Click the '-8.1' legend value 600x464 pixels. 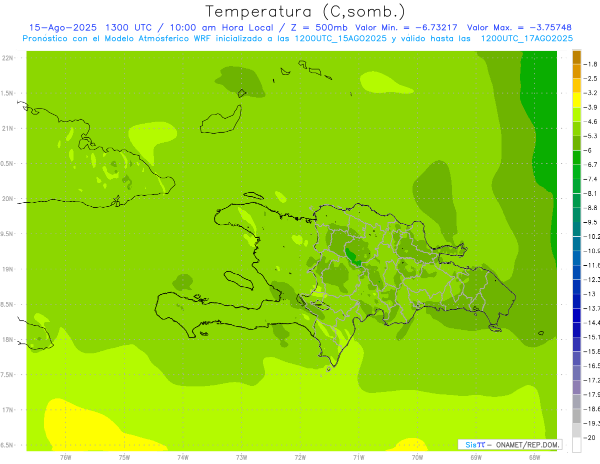(591, 194)
